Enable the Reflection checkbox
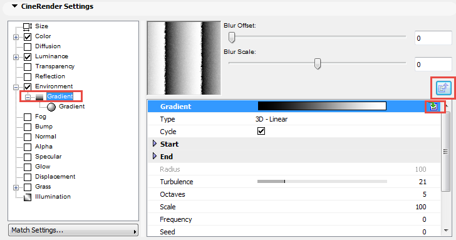456x240 pixels. click(28, 77)
